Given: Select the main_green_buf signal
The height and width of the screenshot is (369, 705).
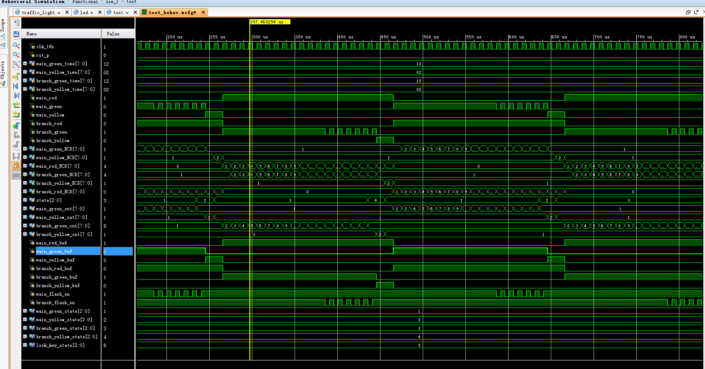Looking at the screenshot, I should [54, 251].
